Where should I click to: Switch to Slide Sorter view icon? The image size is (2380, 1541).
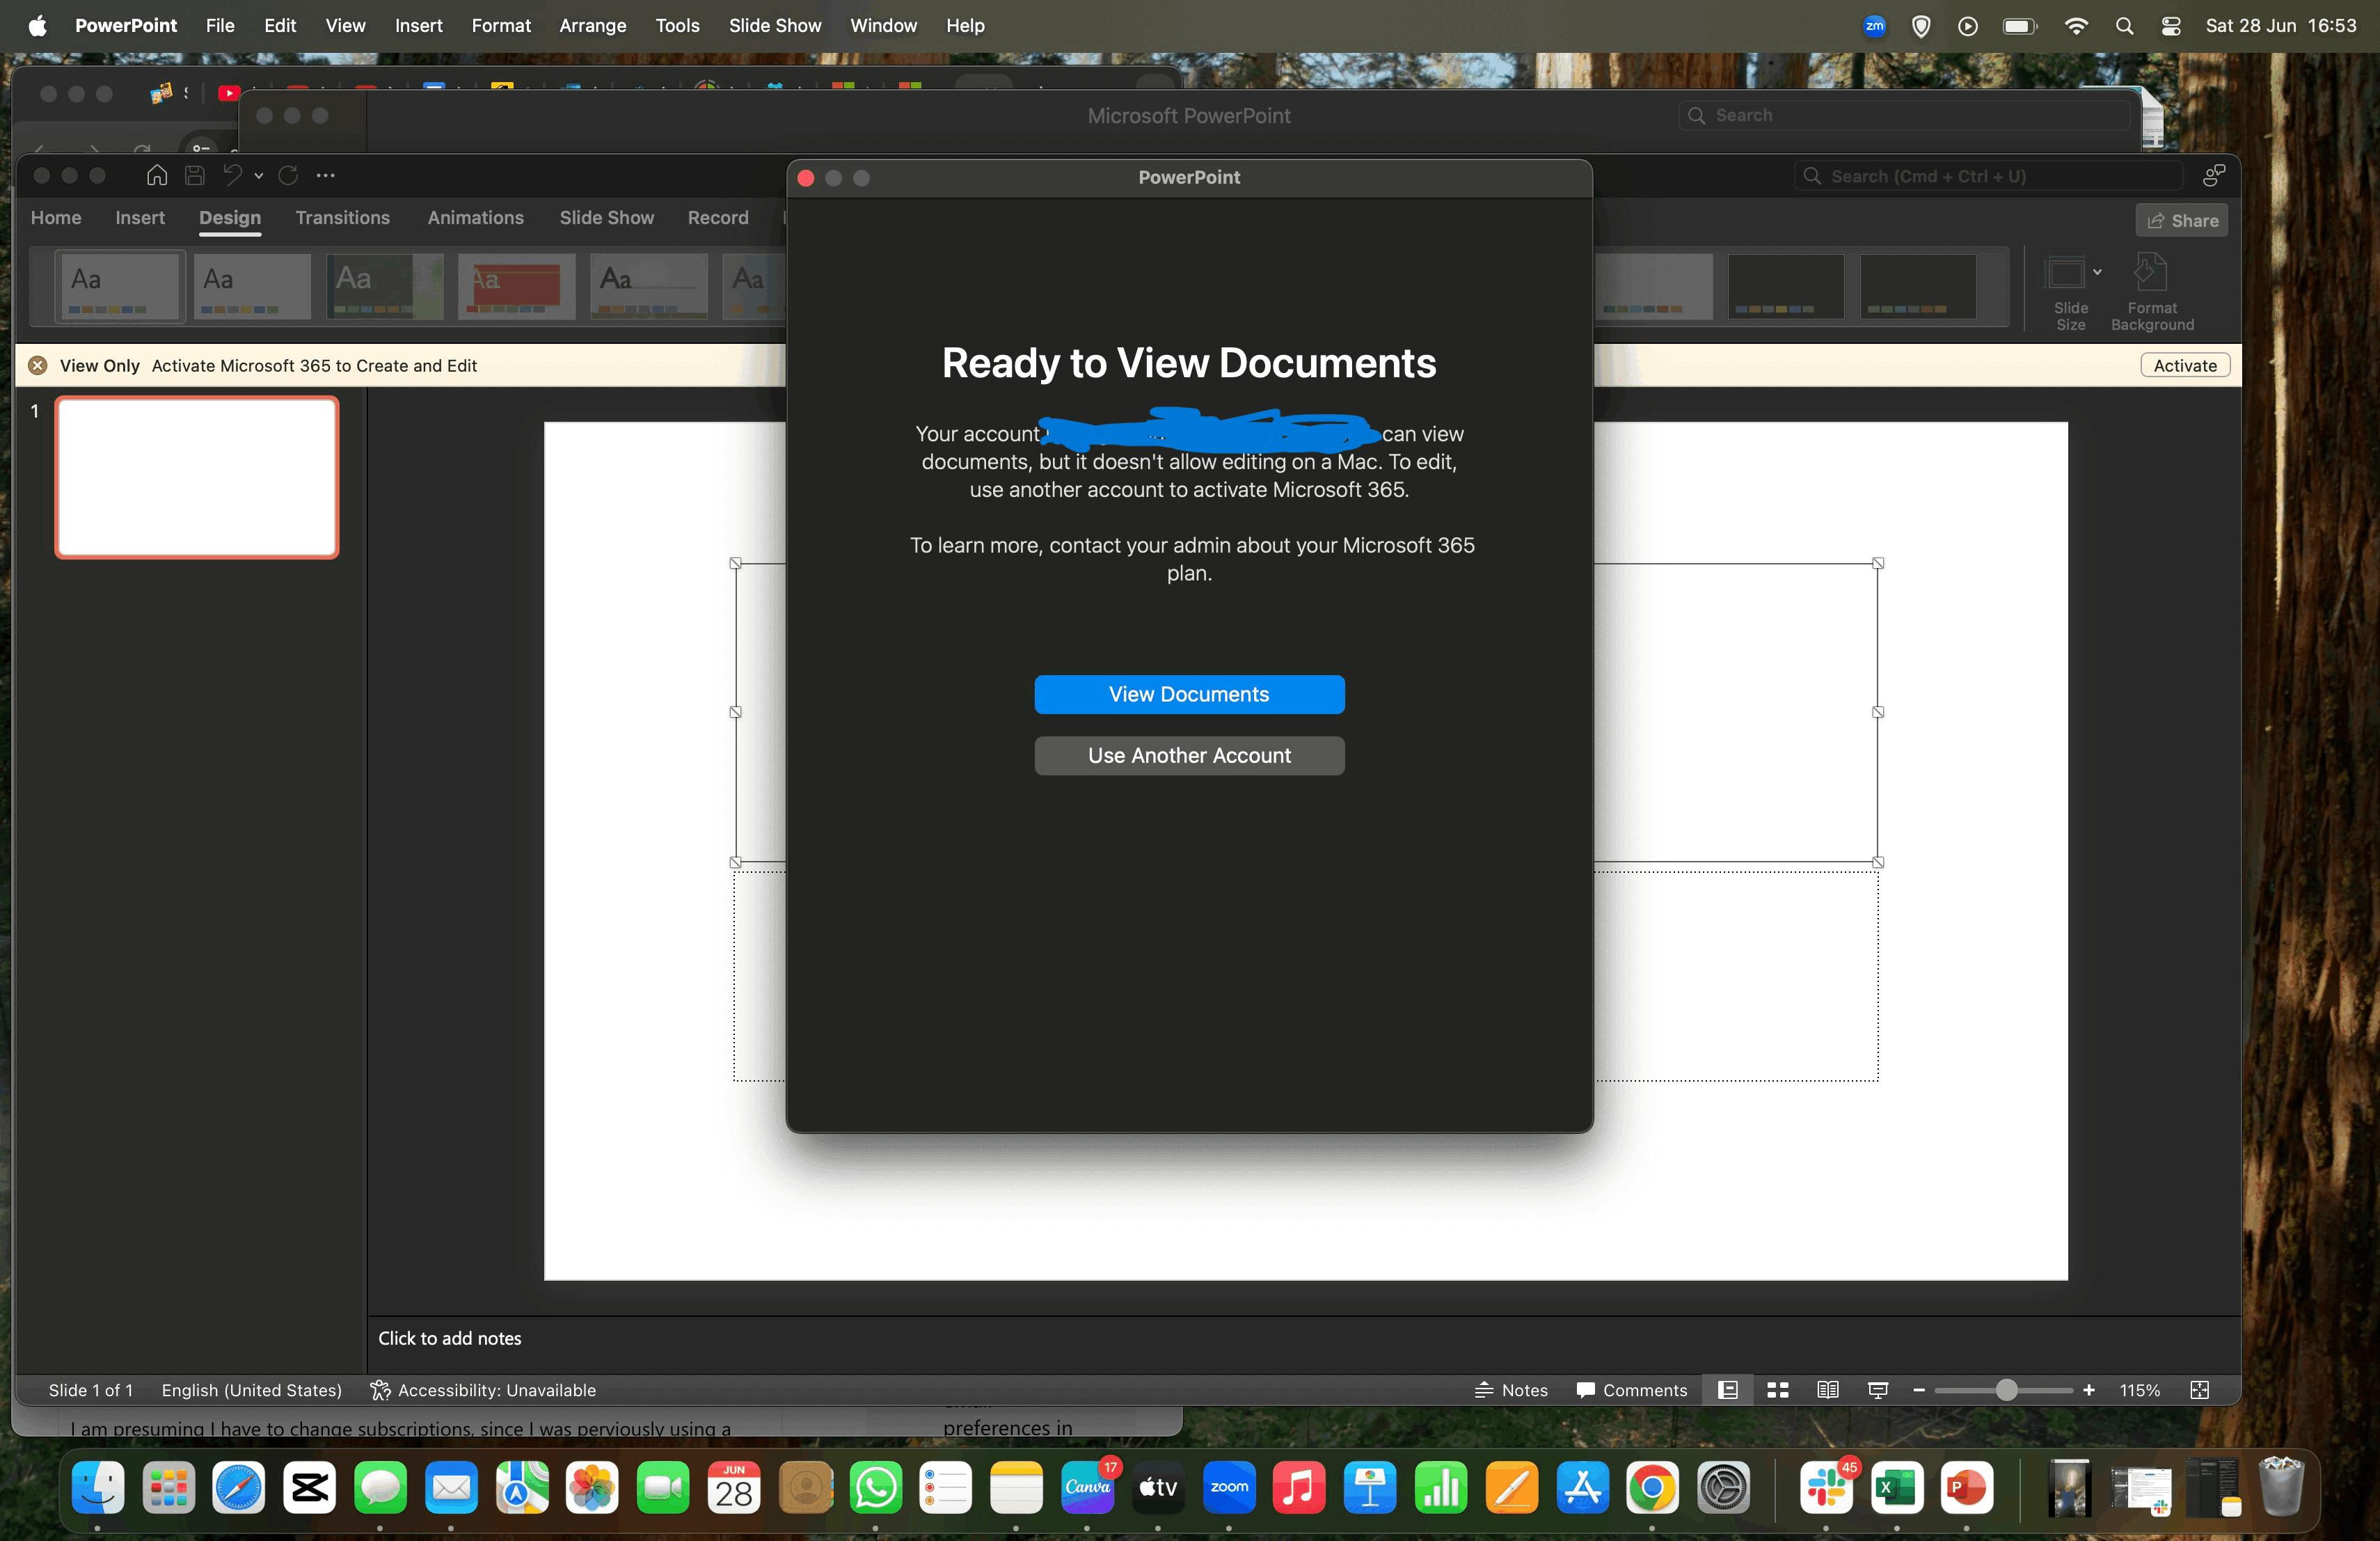coord(1777,1390)
